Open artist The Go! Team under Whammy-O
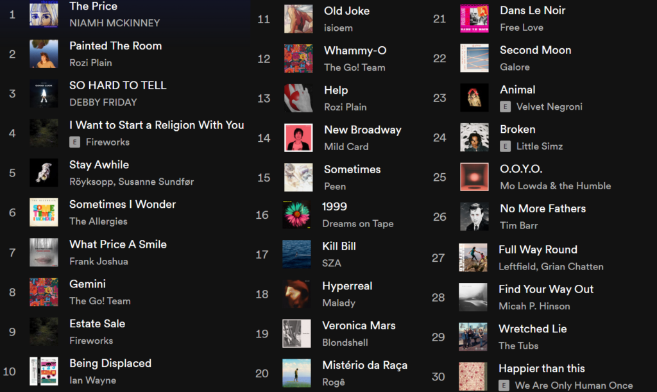The image size is (657, 392). pyautogui.click(x=354, y=67)
